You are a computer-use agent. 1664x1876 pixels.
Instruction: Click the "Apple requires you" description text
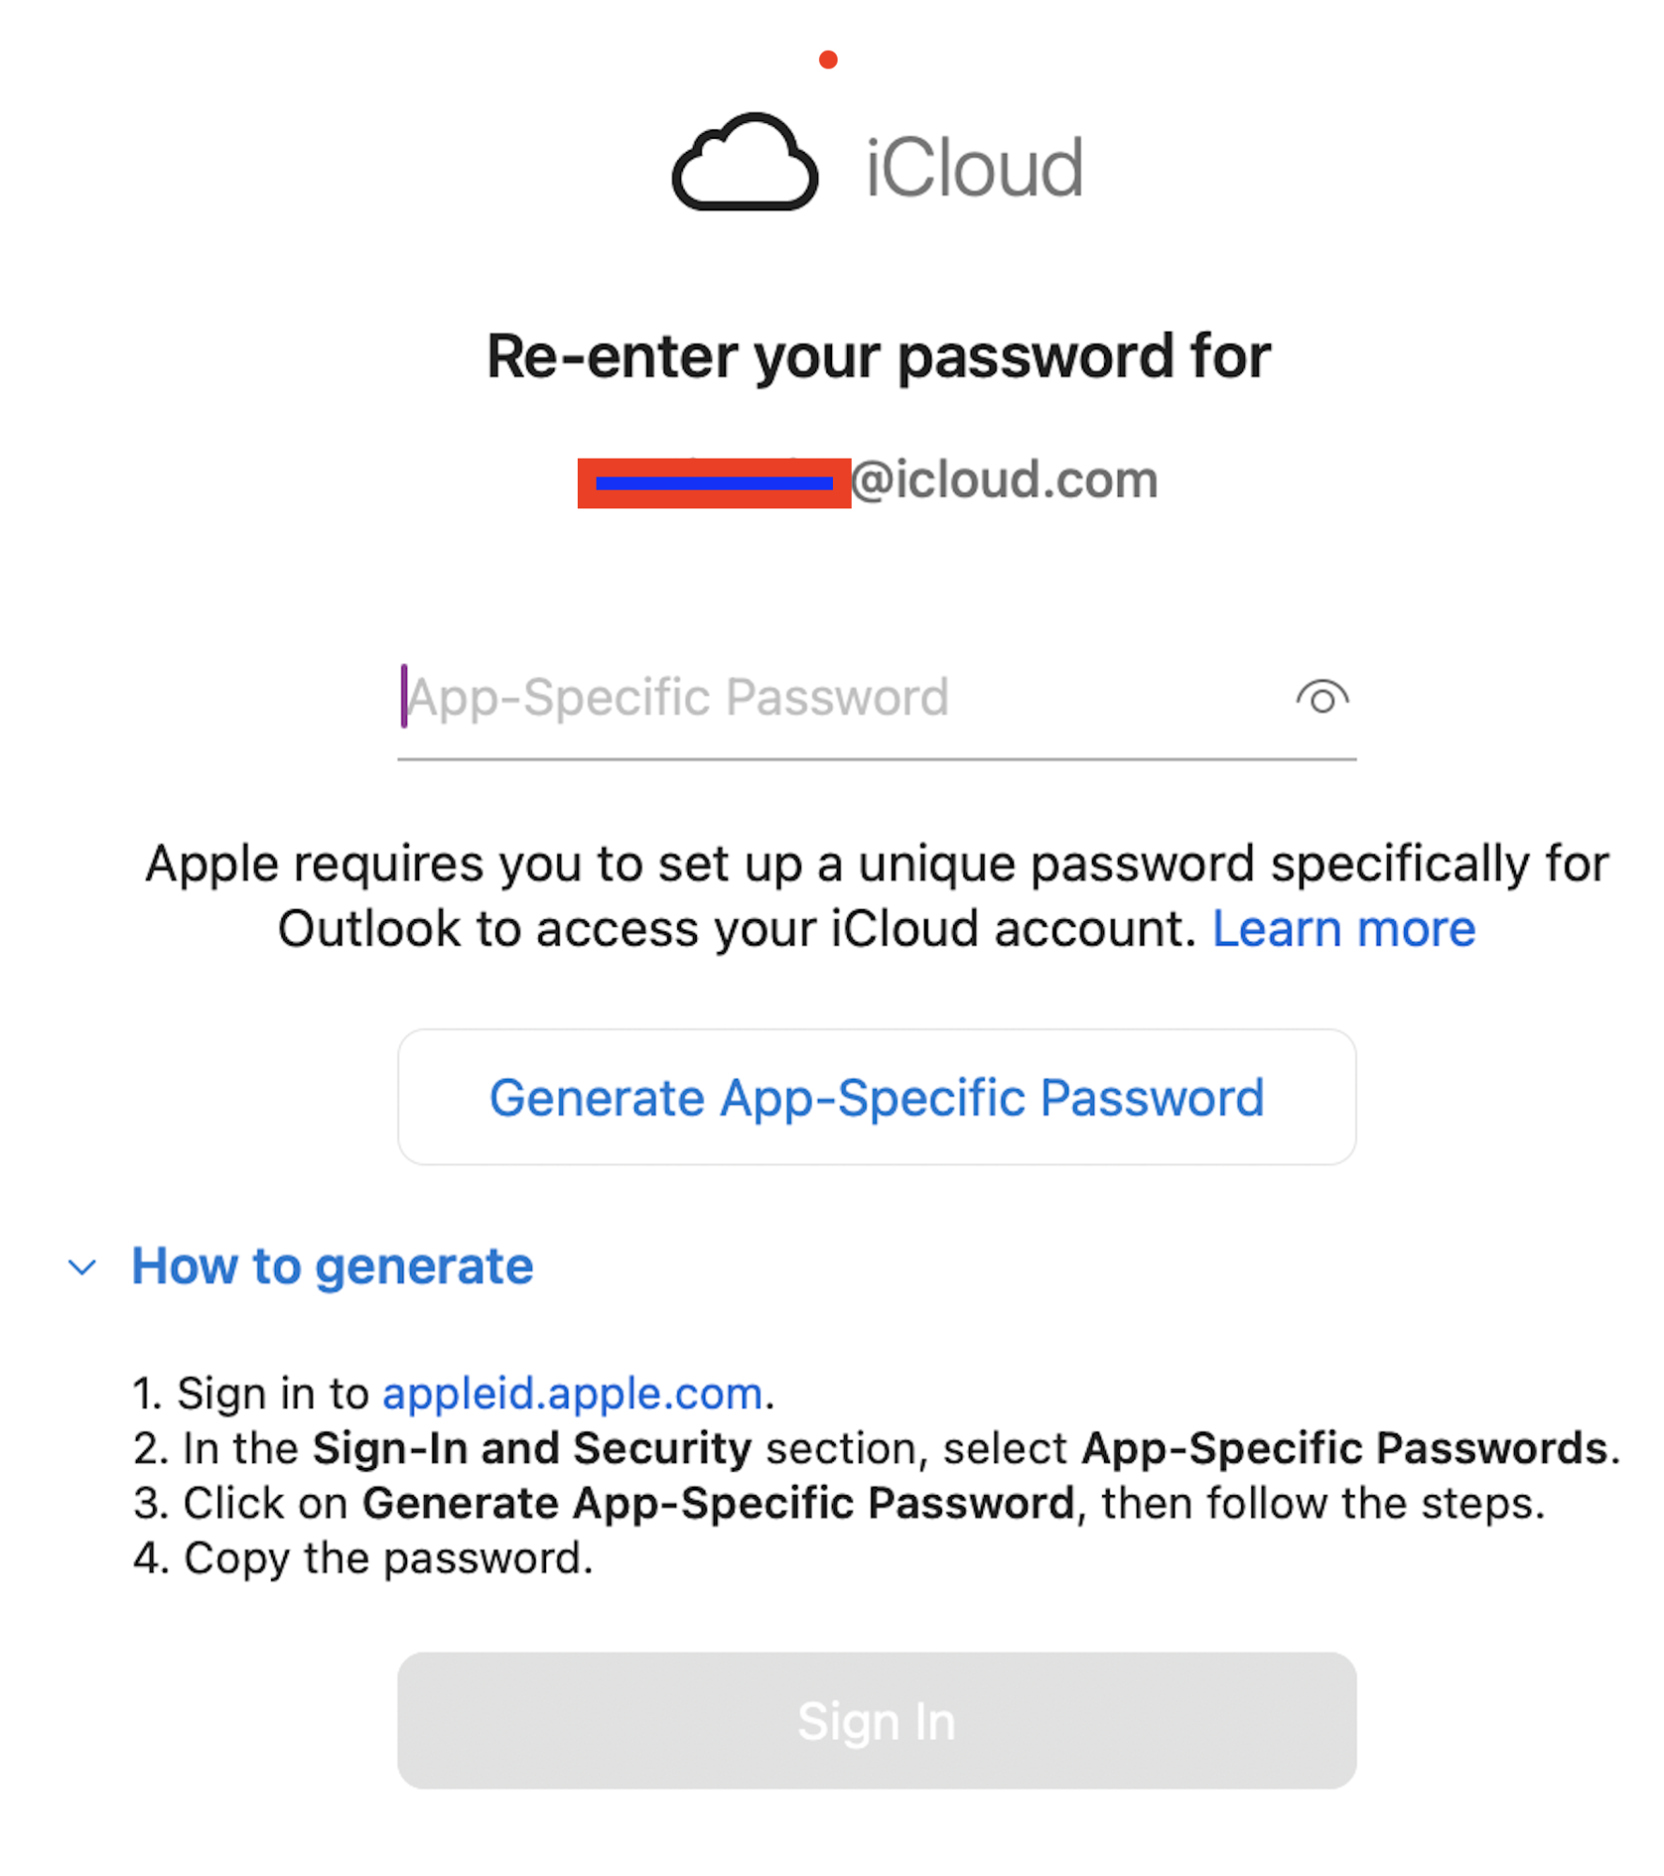click(876, 864)
